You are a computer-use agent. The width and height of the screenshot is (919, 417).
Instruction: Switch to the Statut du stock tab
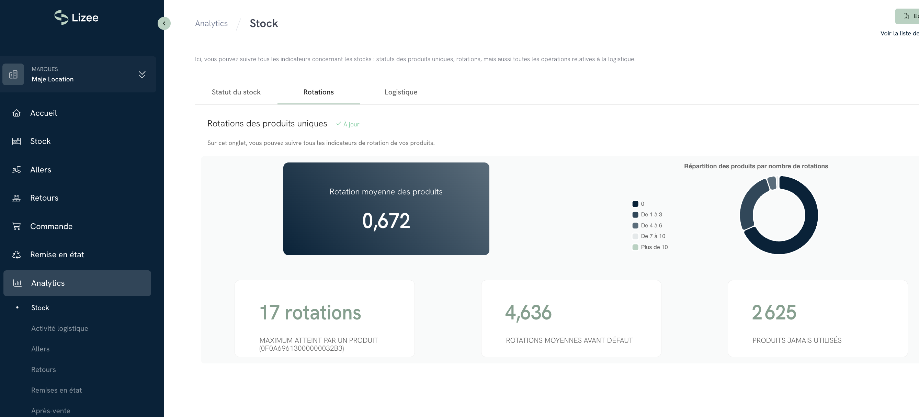(236, 92)
